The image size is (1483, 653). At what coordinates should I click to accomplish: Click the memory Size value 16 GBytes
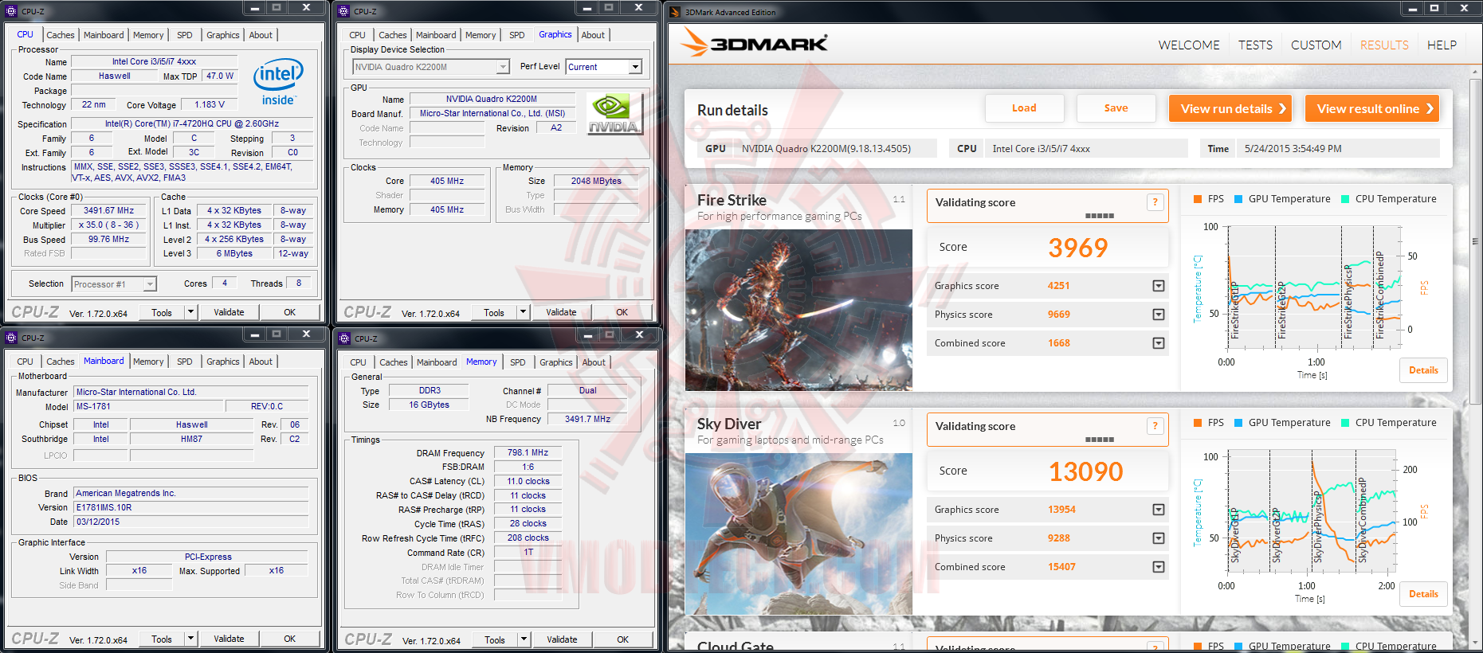(x=429, y=405)
